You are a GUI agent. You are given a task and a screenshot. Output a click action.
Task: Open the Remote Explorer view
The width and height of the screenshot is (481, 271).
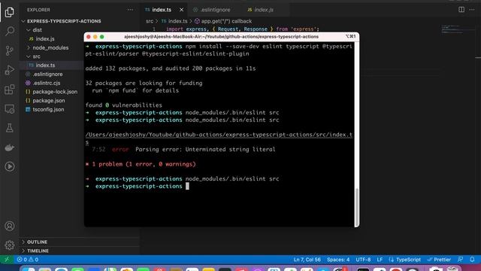click(10, 108)
